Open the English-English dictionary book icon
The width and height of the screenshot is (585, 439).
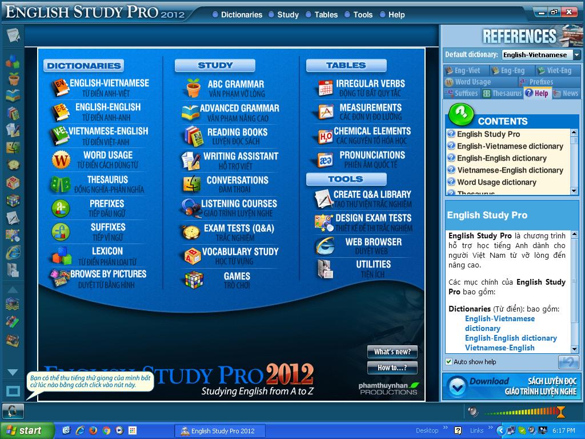60,111
